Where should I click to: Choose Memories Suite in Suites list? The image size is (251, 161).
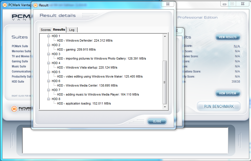[x=21, y=51]
